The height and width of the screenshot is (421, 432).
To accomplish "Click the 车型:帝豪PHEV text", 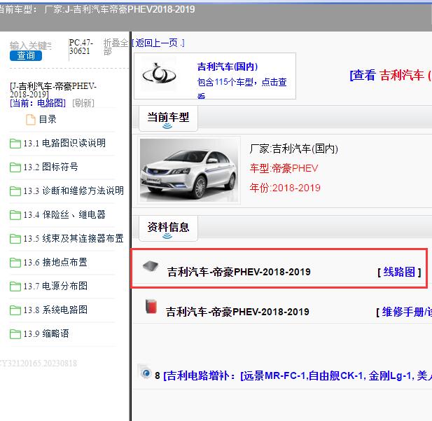I will click(284, 168).
